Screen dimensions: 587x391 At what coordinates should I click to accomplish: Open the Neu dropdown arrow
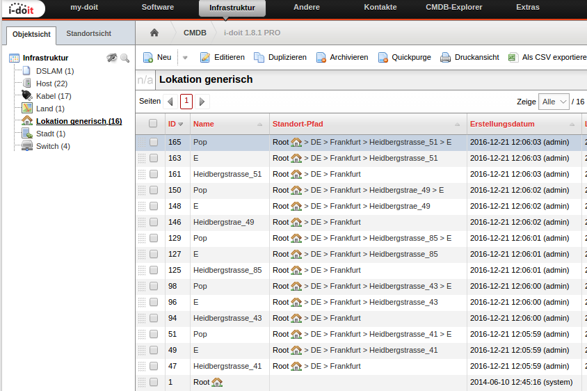[x=185, y=57]
